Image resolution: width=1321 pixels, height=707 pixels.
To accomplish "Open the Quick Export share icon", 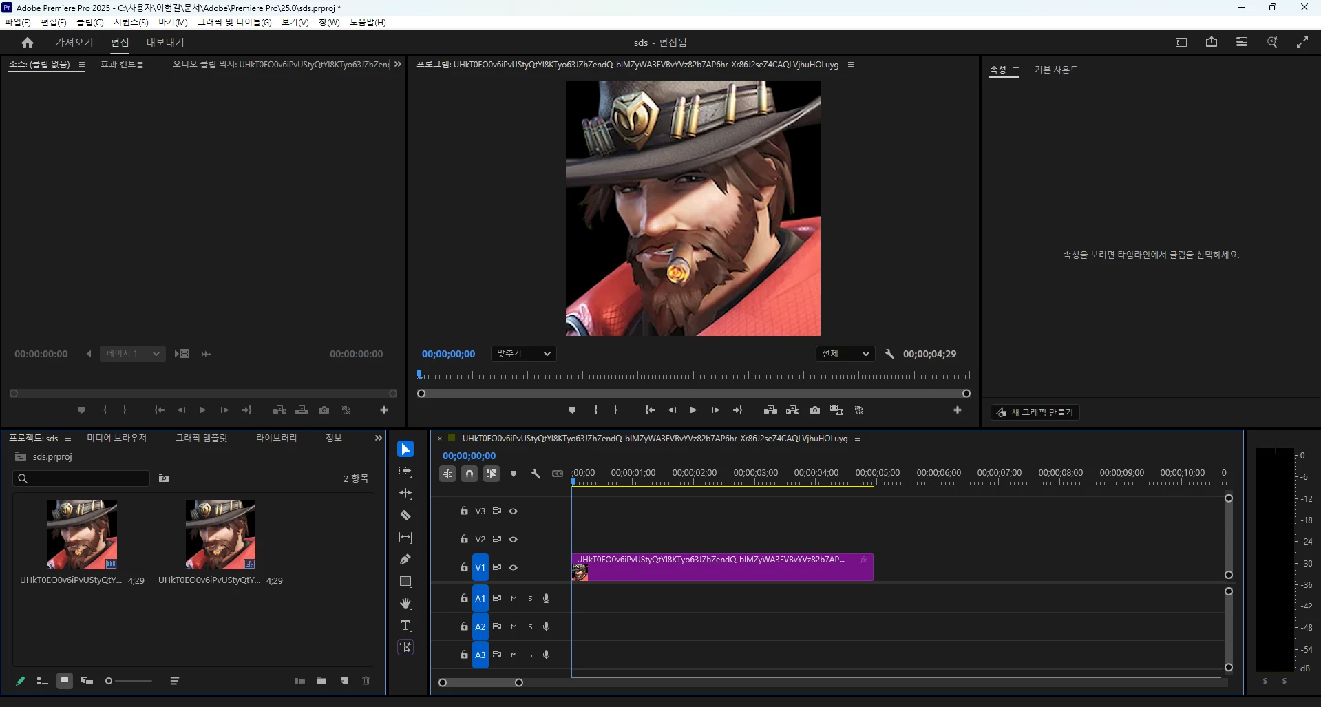I will [x=1212, y=43].
